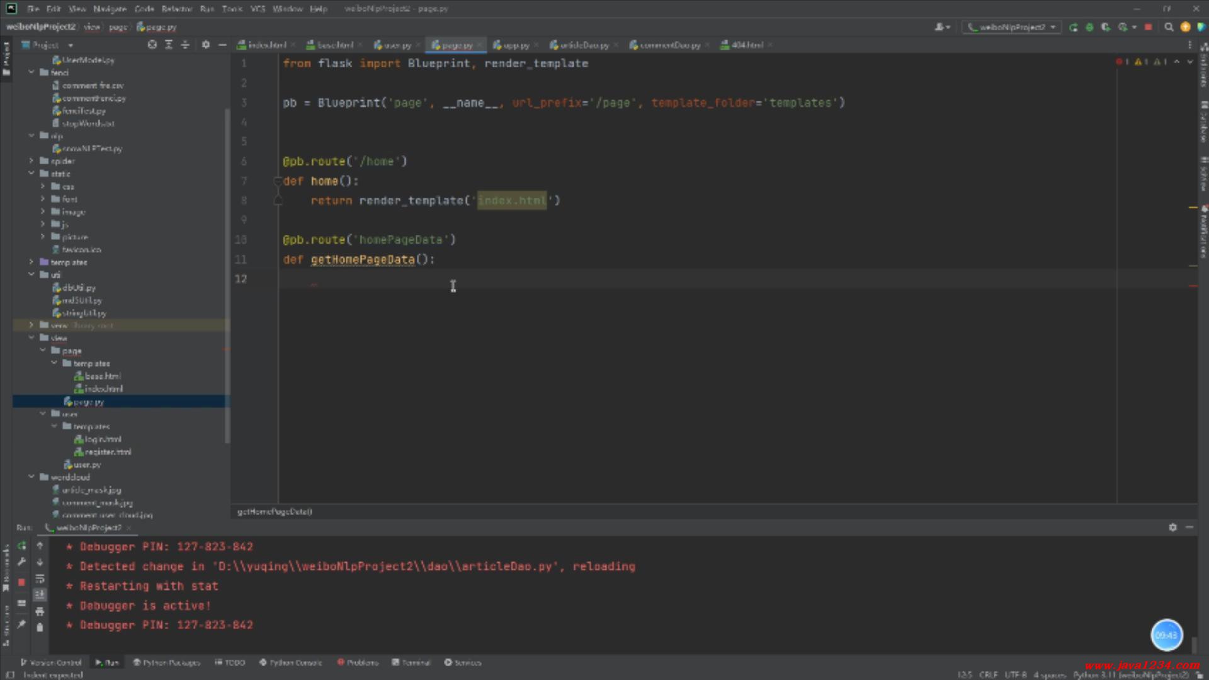Toggle the pin tab icon in the Run panel
The width and height of the screenshot is (1209, 680).
click(x=22, y=624)
